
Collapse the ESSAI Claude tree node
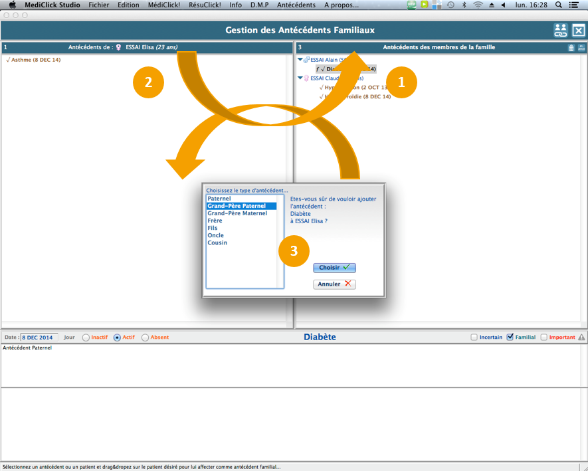tap(300, 78)
